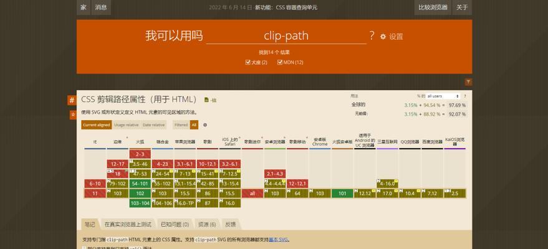Image resolution: width=548 pixels, height=249 pixels.
Task: Click the 12-17 Edge version cell
Action: [117, 164]
